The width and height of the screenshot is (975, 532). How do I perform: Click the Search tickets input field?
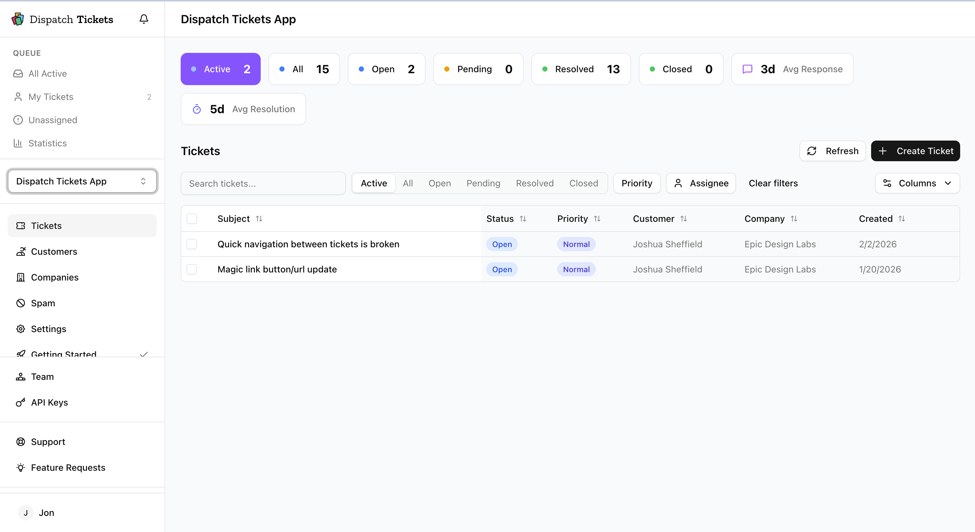(263, 183)
